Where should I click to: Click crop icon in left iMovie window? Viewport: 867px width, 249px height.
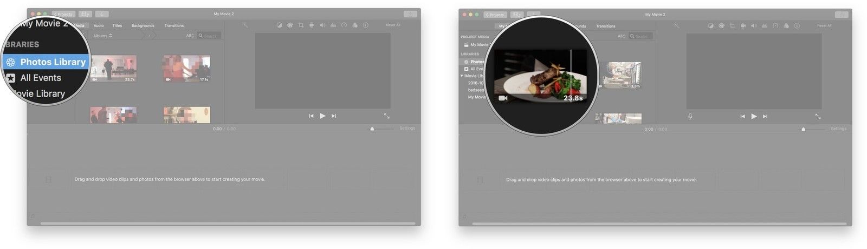tap(301, 25)
